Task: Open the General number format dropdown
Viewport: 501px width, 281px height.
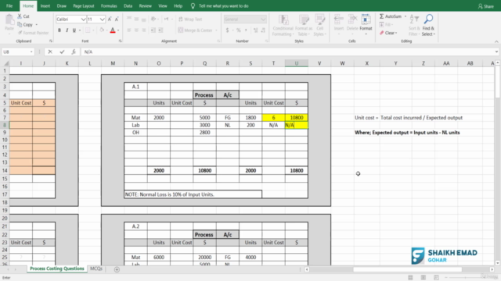Action: 263,19
